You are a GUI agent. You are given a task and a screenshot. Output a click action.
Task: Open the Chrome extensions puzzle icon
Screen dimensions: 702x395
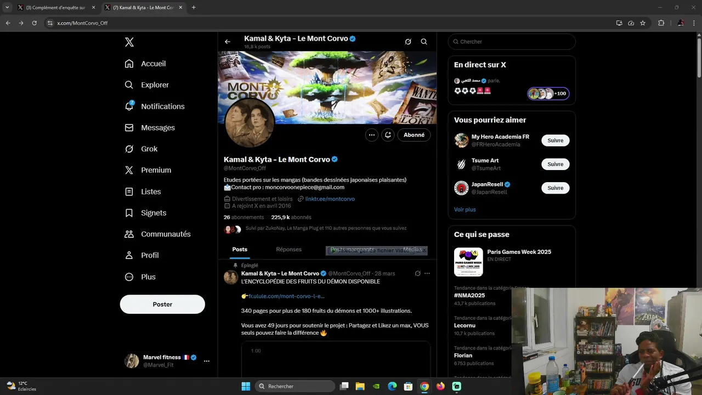(x=661, y=23)
